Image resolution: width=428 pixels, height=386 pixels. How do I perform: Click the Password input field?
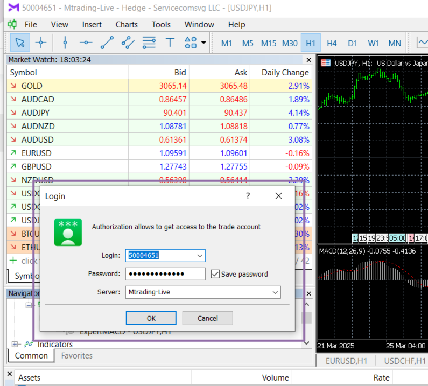tap(165, 274)
